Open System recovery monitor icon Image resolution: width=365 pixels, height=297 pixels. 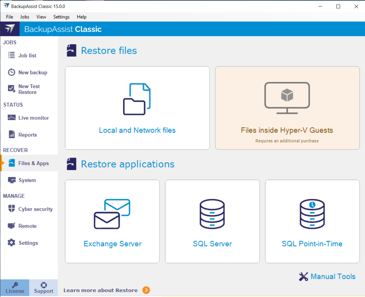[x=11, y=180]
